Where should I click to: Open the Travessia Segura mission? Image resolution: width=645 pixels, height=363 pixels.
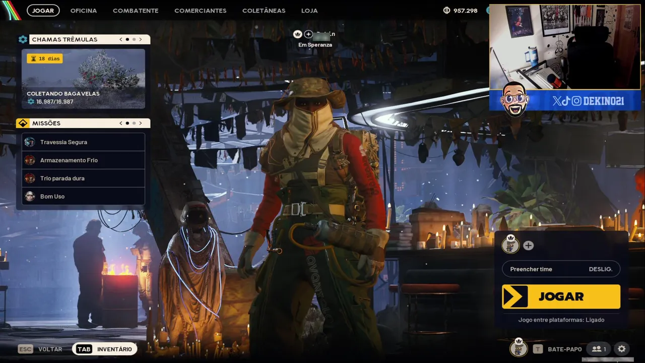[83, 142]
